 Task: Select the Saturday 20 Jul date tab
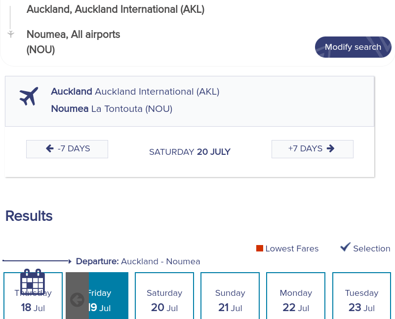(164, 296)
